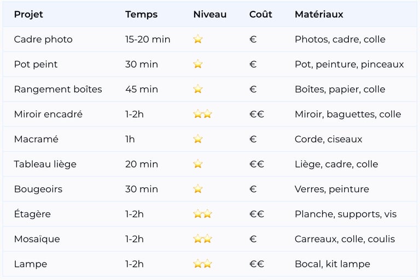Click the double star in Miroir encadré row
420x280 pixels.
202,114
